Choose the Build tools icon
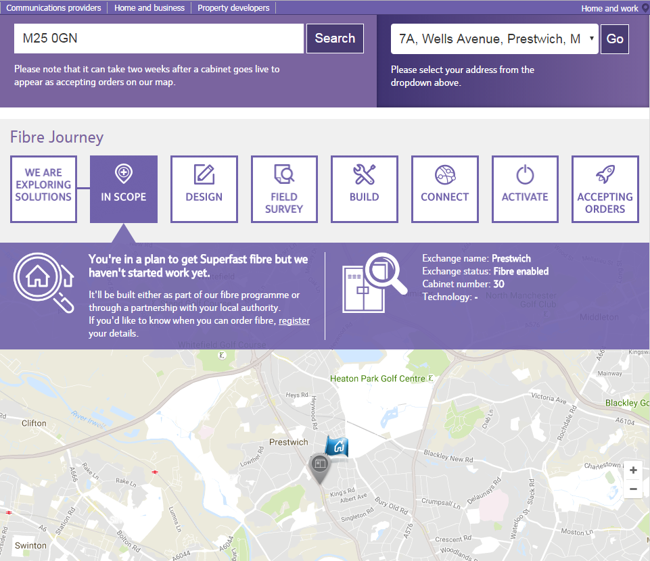The height and width of the screenshot is (561, 650). 365,174
